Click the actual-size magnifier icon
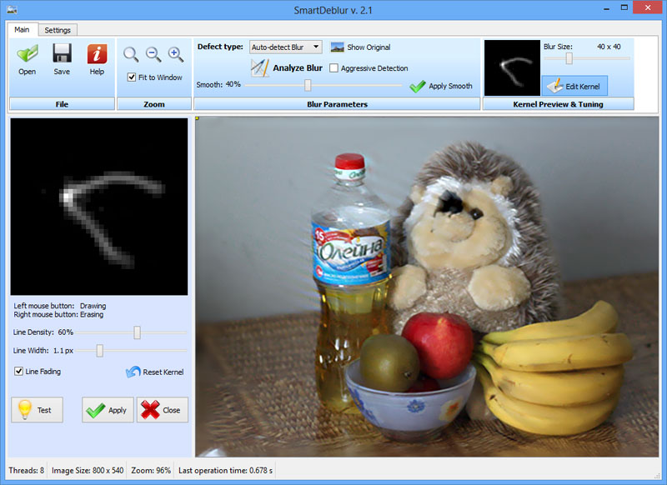This screenshot has height=485, width=667. pos(131,54)
